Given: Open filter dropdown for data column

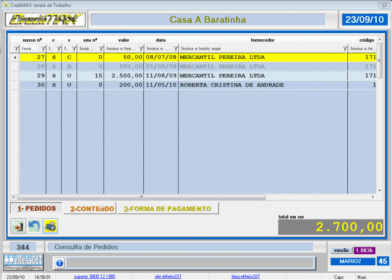Looking at the screenshot, I should [174, 48].
